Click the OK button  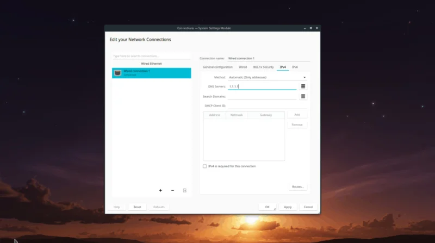click(267, 207)
